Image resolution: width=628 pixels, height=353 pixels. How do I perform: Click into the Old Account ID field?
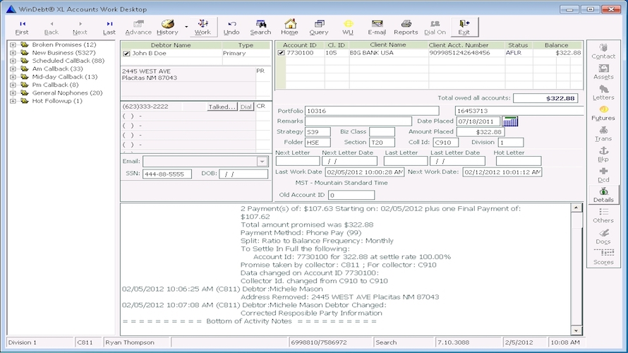click(351, 195)
